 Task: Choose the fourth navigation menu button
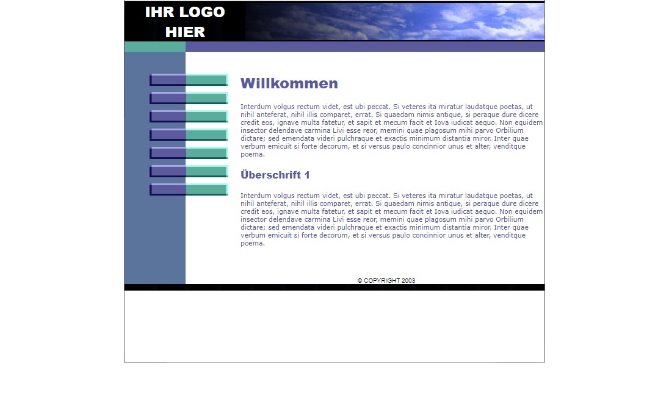[189, 135]
